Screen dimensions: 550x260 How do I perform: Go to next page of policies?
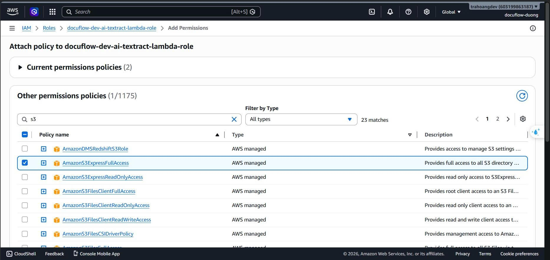[x=508, y=119]
